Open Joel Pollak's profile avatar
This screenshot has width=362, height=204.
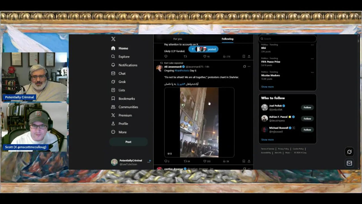[x=264, y=107]
